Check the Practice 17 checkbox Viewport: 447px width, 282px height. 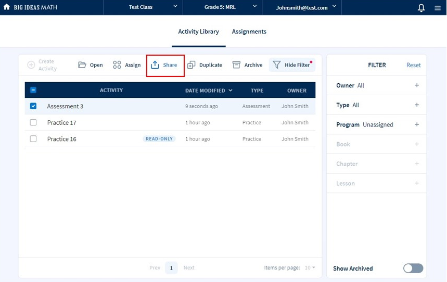tap(33, 122)
